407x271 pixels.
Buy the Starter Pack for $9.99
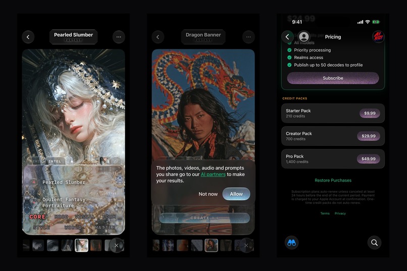[370, 113]
